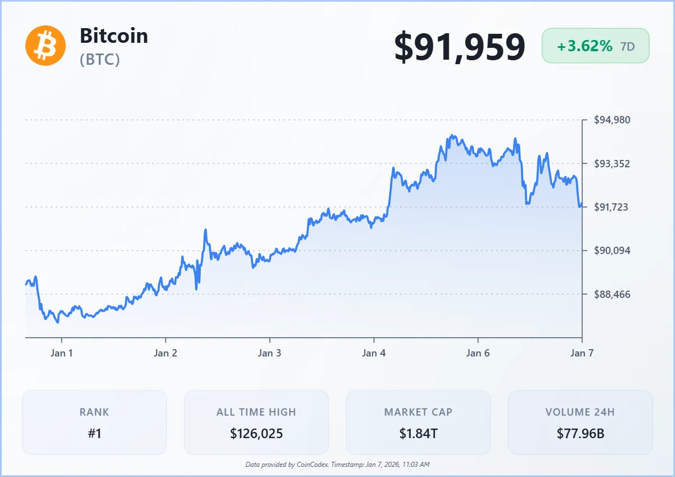675x477 pixels.
Task: Click the $91,959 current price
Action: 460,47
